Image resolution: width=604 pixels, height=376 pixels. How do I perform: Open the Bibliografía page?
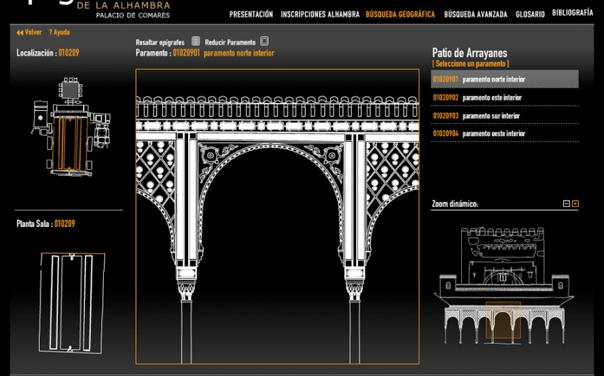[x=573, y=13]
